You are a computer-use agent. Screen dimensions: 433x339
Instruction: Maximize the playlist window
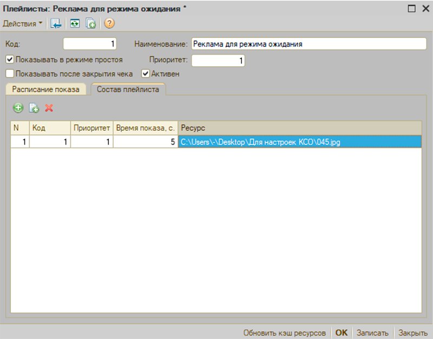tap(411, 9)
